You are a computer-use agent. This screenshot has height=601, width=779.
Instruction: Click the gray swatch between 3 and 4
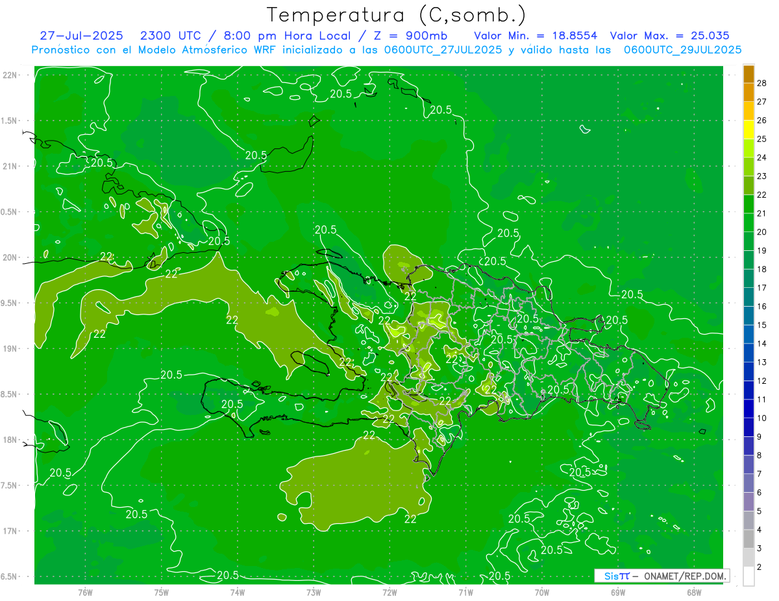[x=748, y=539]
